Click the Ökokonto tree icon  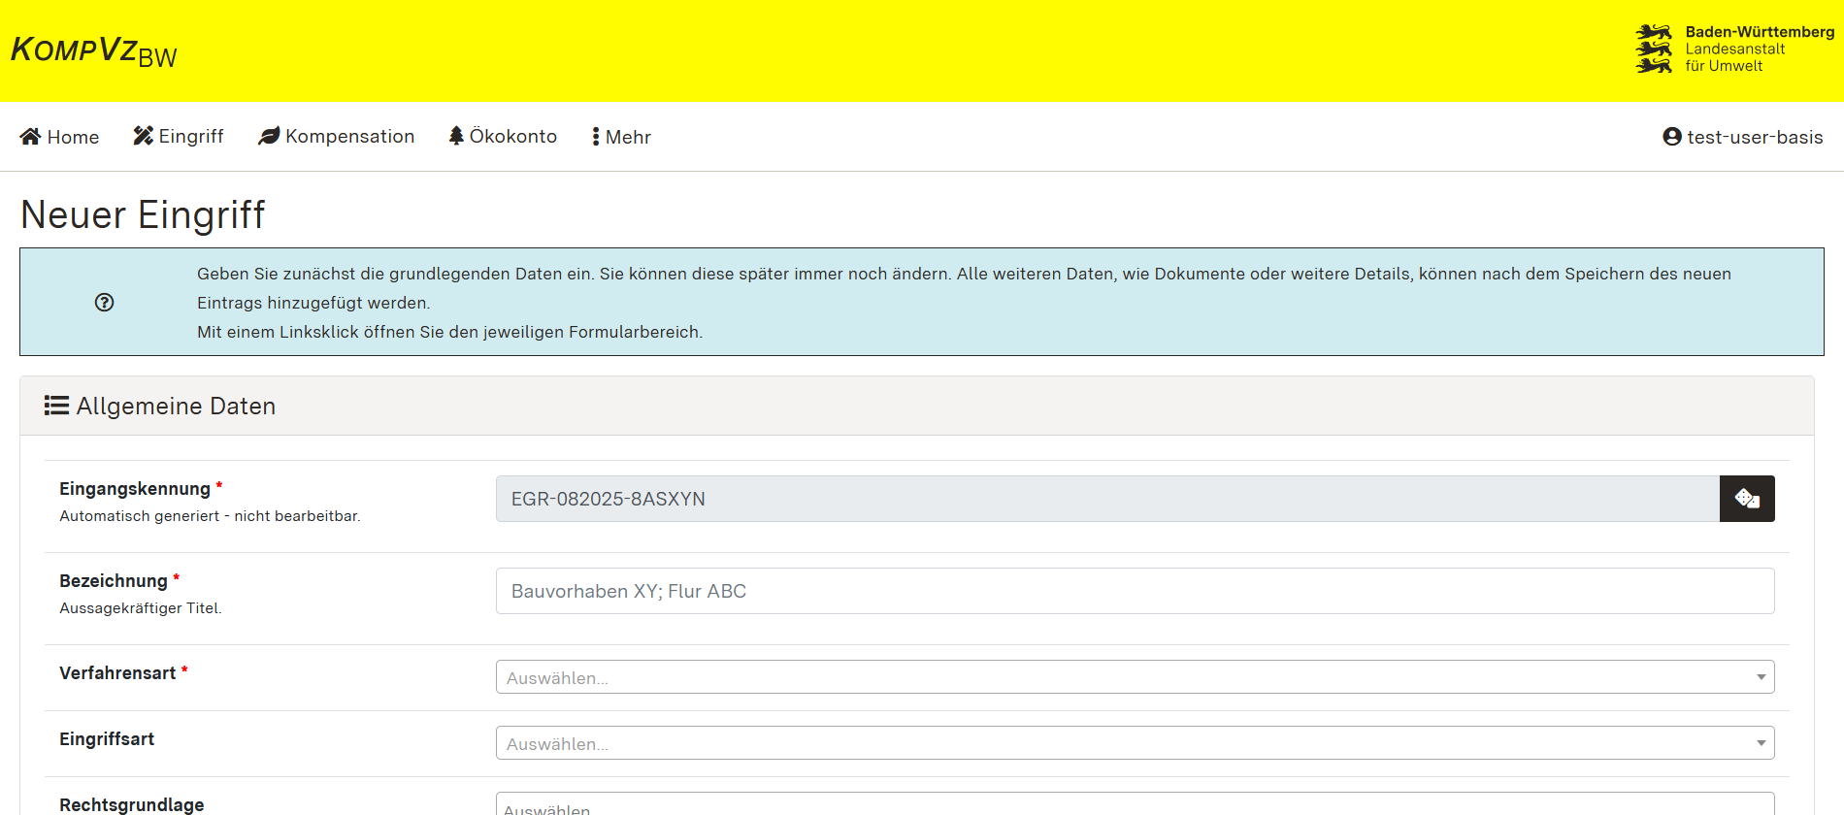456,136
